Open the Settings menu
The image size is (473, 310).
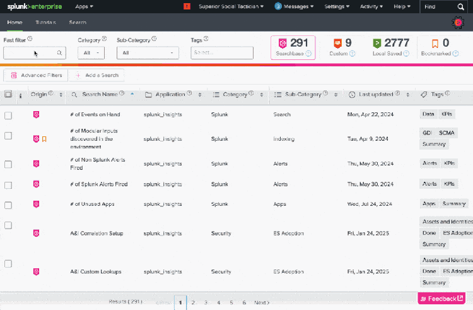pyautogui.click(x=337, y=6)
